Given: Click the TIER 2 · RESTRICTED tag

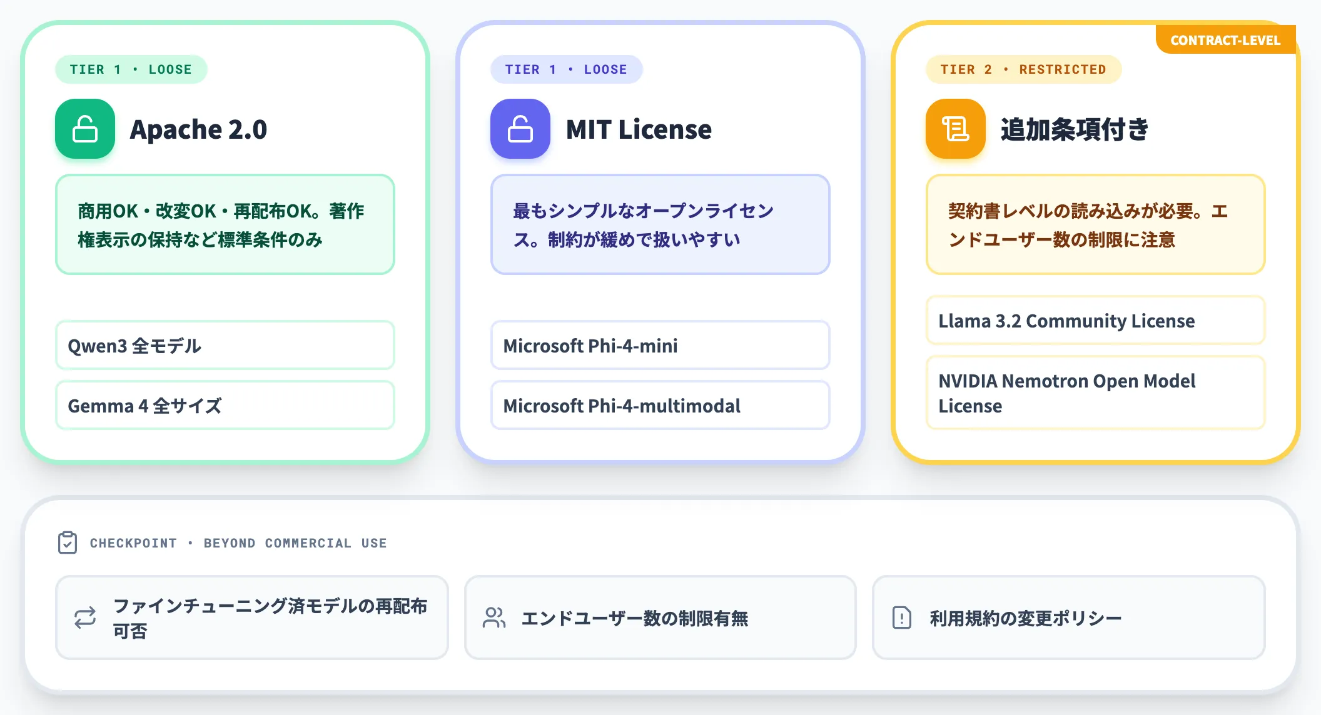Looking at the screenshot, I should click(x=1023, y=69).
